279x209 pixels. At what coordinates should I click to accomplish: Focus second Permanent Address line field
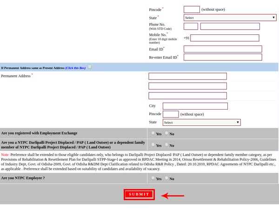(187, 86)
